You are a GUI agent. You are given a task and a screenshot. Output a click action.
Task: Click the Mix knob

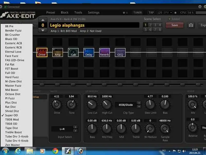pos(193,104)
